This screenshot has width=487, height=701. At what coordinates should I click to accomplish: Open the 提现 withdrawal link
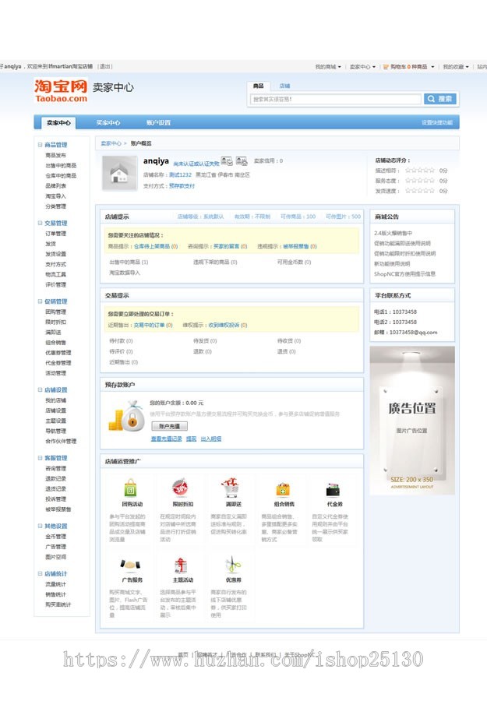click(191, 439)
